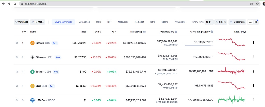Switch to the Categories tab
265x107 pixels.
(x=84, y=22)
